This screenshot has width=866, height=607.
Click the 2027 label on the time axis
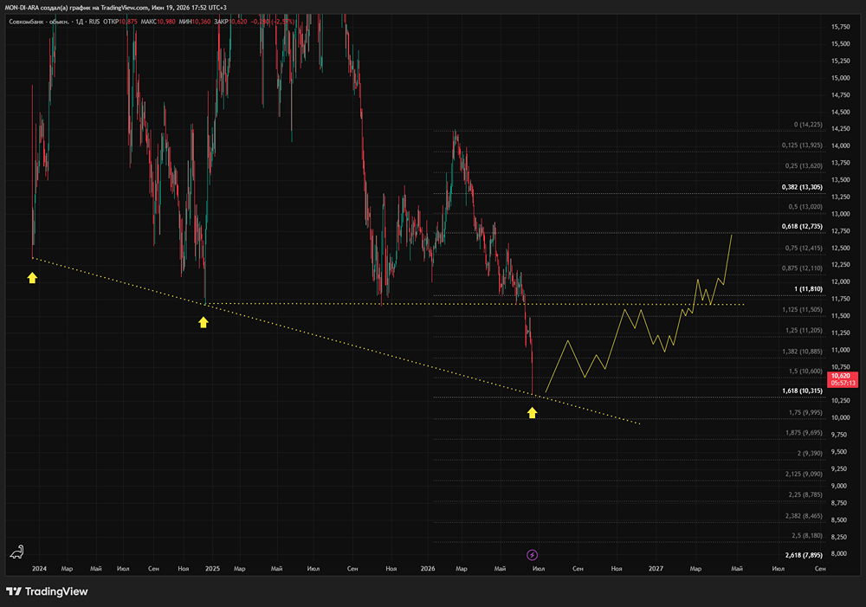(656, 568)
